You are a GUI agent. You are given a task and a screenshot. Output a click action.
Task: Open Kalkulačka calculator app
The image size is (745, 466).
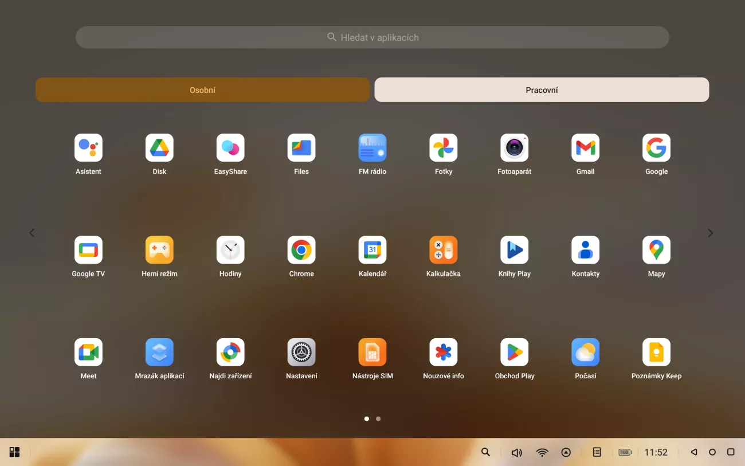(x=444, y=250)
